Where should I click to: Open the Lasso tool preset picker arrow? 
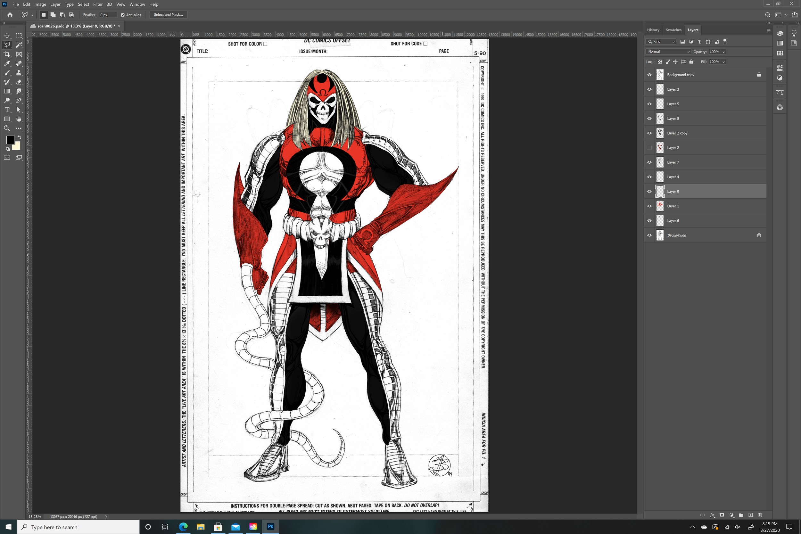32,15
